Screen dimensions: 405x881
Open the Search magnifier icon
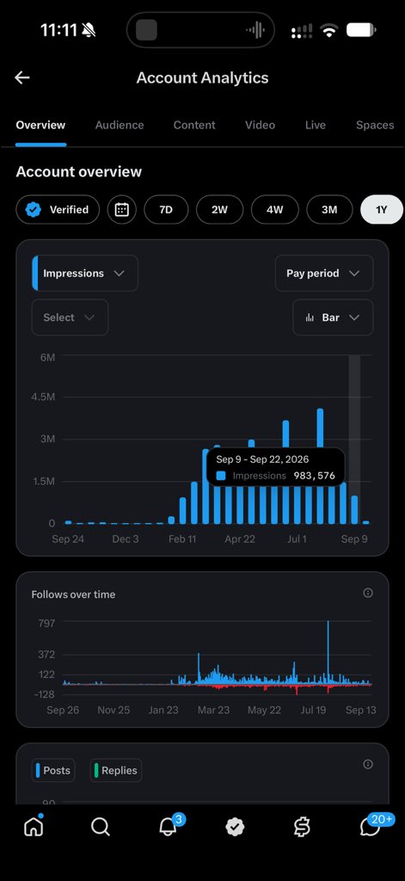coord(100,827)
